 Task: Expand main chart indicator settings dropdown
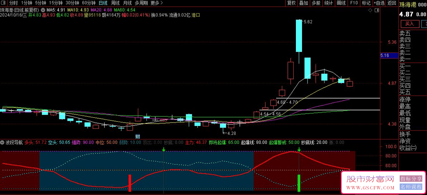pos(43,10)
